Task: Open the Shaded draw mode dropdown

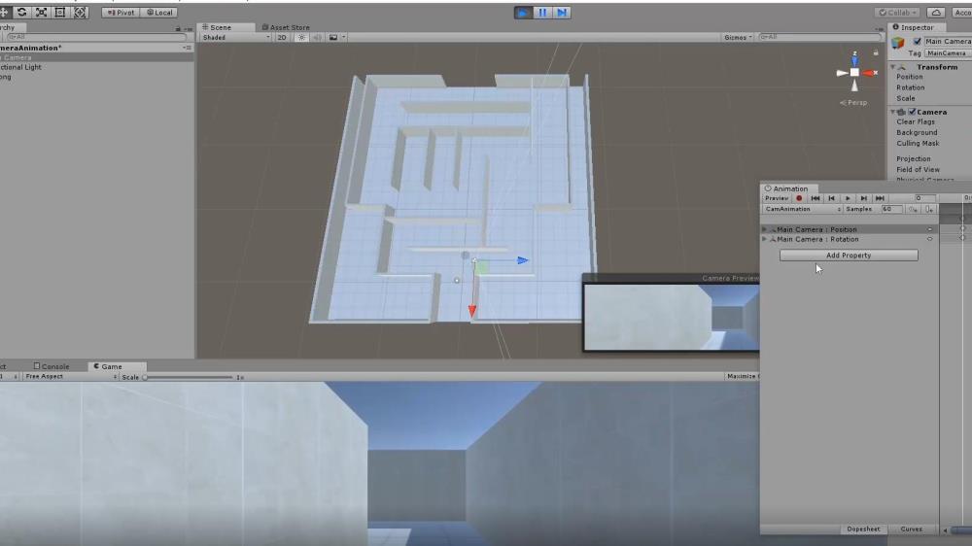Action: point(235,38)
